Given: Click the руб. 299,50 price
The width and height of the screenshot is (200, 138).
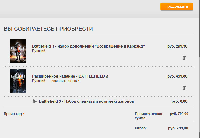Looking at the screenshot, I should (x=177, y=46).
